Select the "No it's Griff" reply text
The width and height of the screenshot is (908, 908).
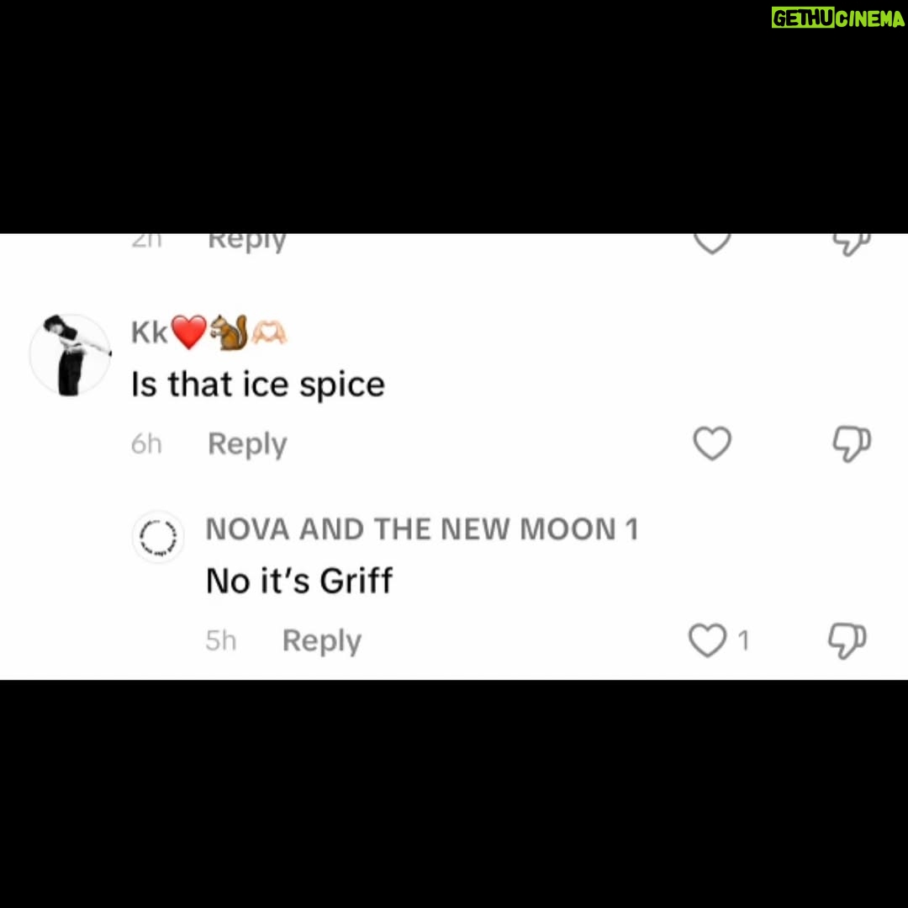pyautogui.click(x=299, y=581)
